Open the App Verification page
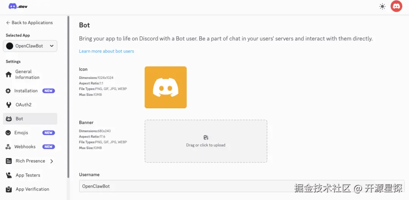This screenshot has width=409, height=200. [x=30, y=189]
